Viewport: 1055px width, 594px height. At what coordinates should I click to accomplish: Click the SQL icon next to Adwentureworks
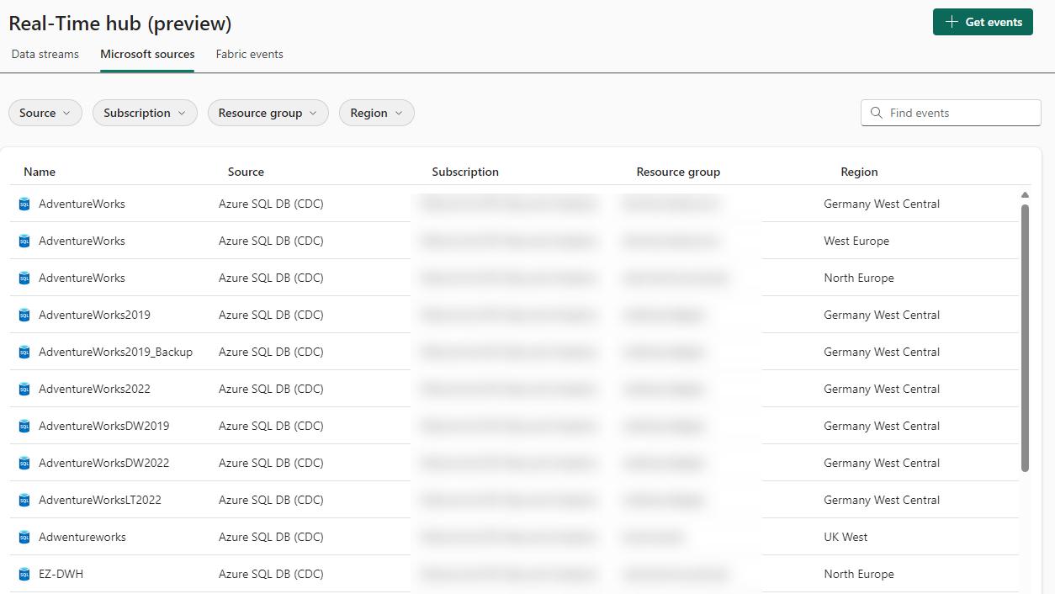(x=23, y=536)
